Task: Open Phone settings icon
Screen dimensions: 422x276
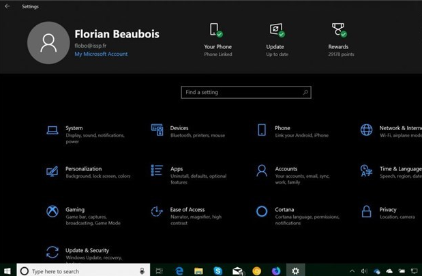Action: [262, 129]
